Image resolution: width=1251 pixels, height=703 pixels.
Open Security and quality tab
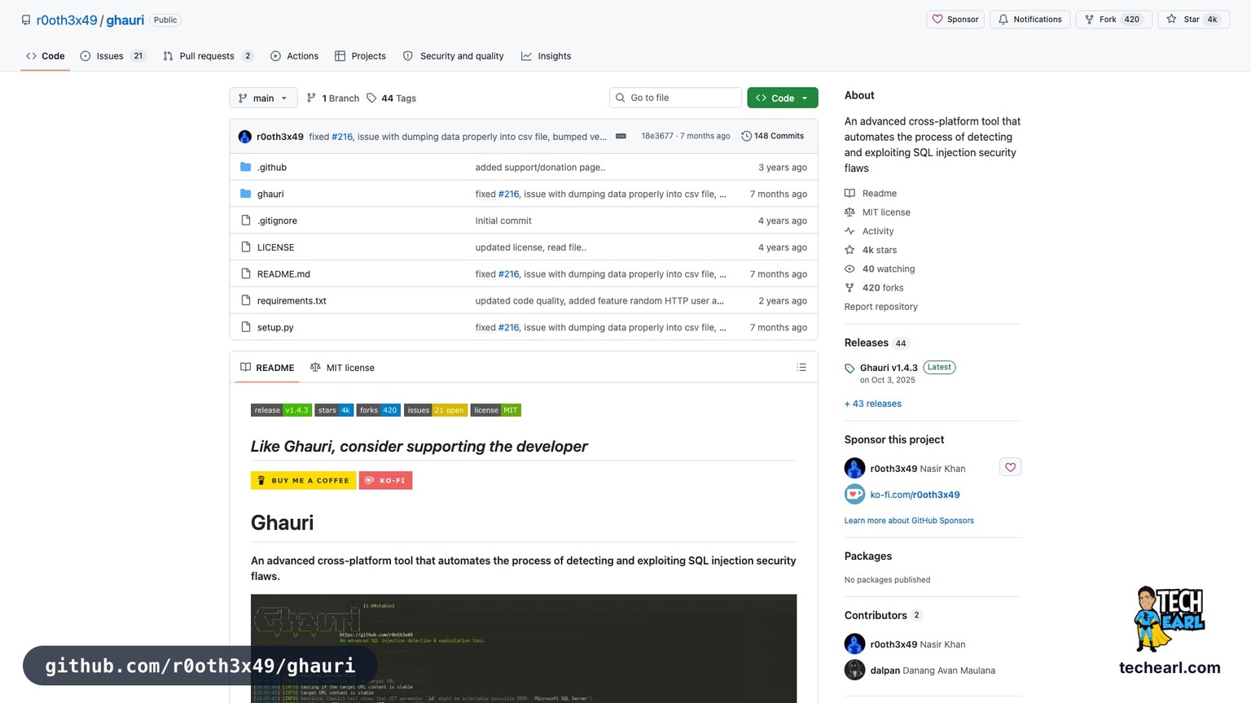click(453, 56)
